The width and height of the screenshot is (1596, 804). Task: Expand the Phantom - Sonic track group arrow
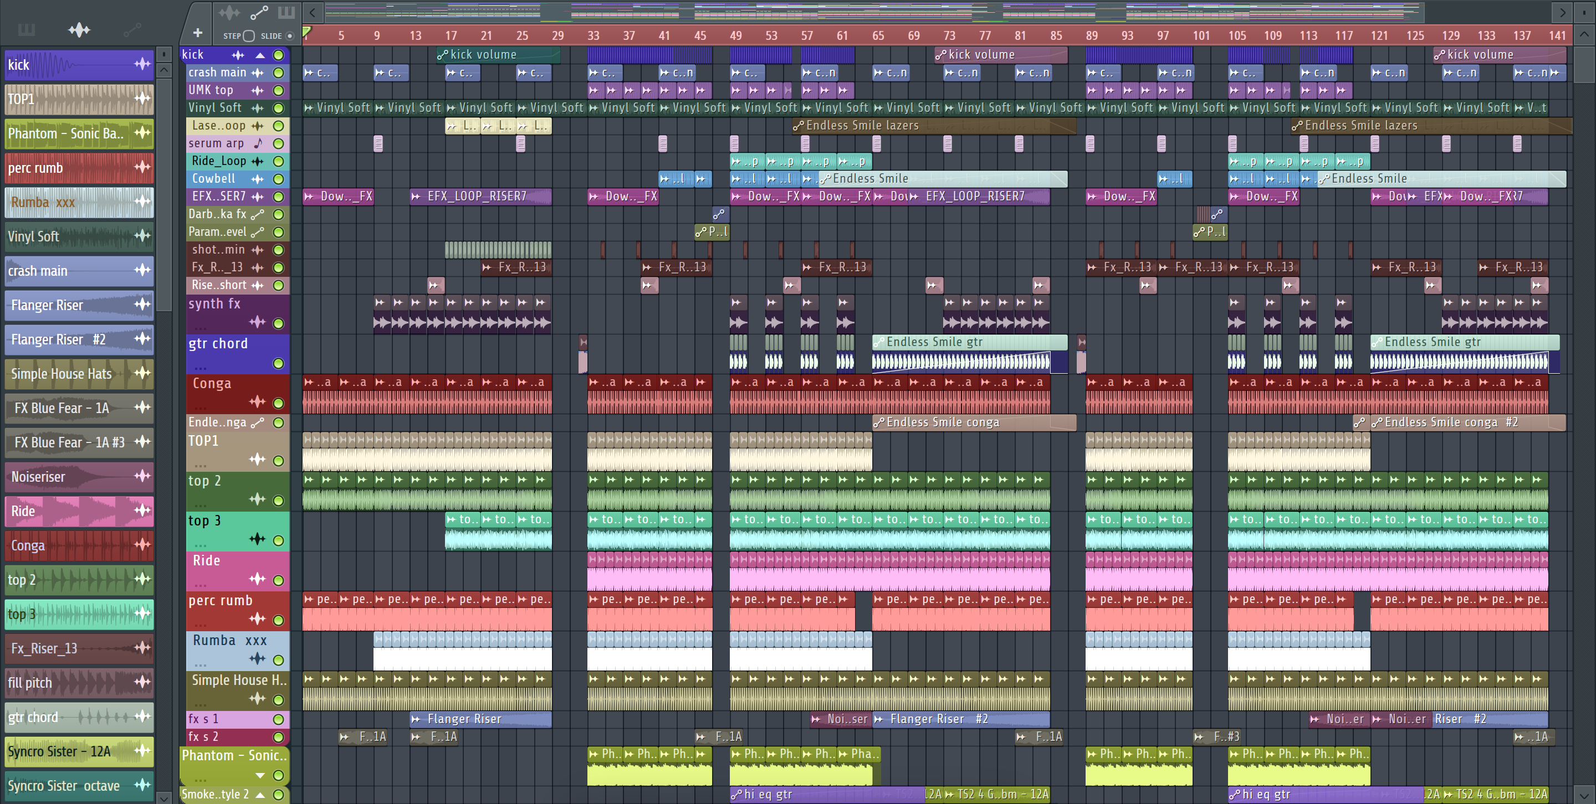260,776
